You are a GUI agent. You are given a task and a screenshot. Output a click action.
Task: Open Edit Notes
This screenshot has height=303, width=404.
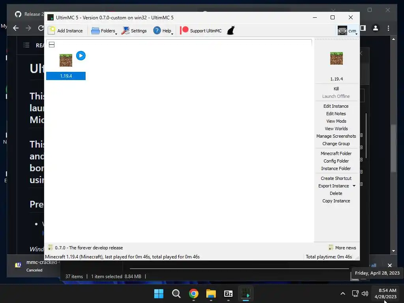click(x=336, y=114)
